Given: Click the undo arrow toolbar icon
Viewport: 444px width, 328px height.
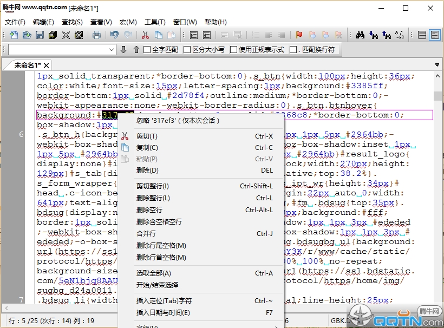Looking at the screenshot, I should [114, 35].
